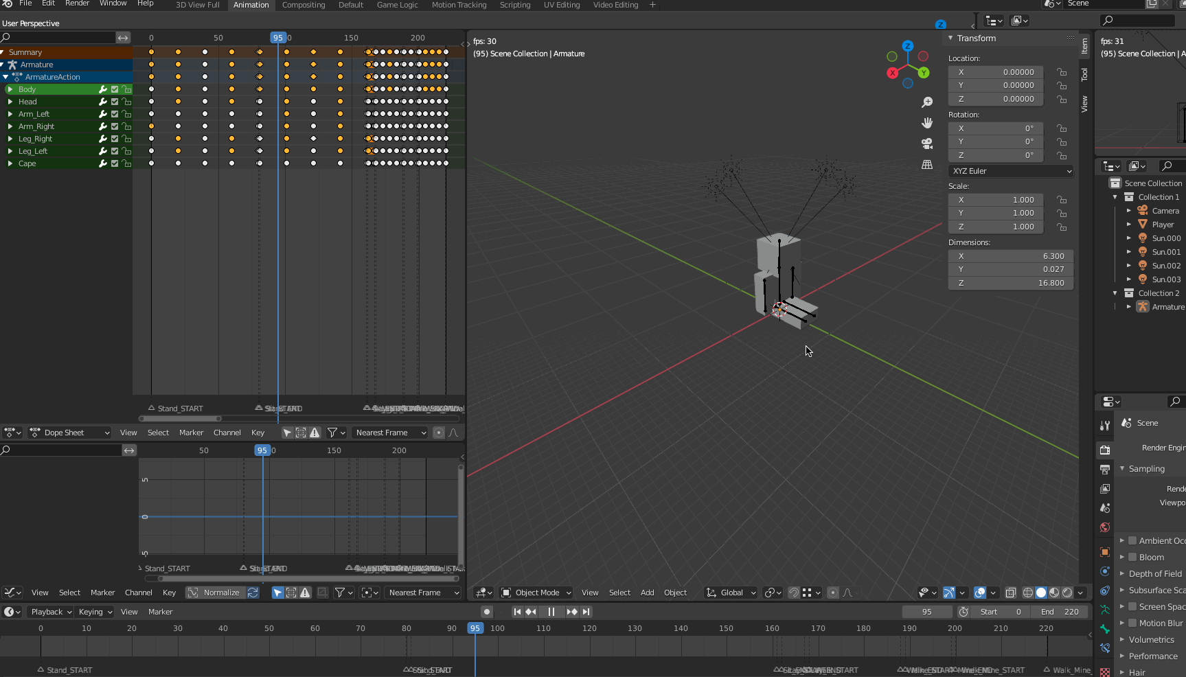Toggle X-ray icon in viewport header
Viewport: 1186px width, 677px height.
point(1011,593)
